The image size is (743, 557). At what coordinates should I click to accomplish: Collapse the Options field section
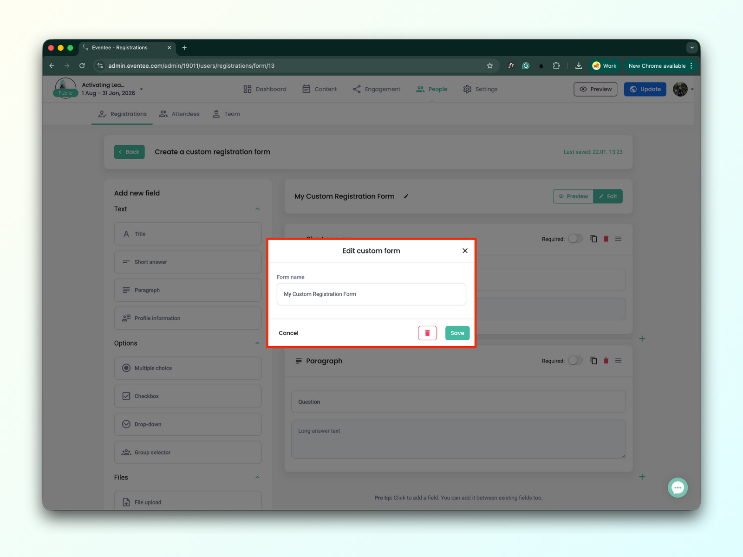[x=257, y=343]
